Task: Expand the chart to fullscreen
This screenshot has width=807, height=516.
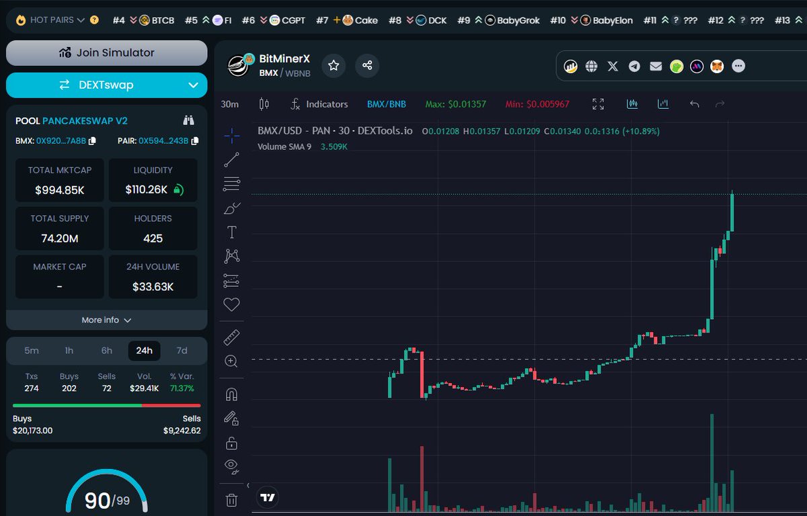Action: 598,104
